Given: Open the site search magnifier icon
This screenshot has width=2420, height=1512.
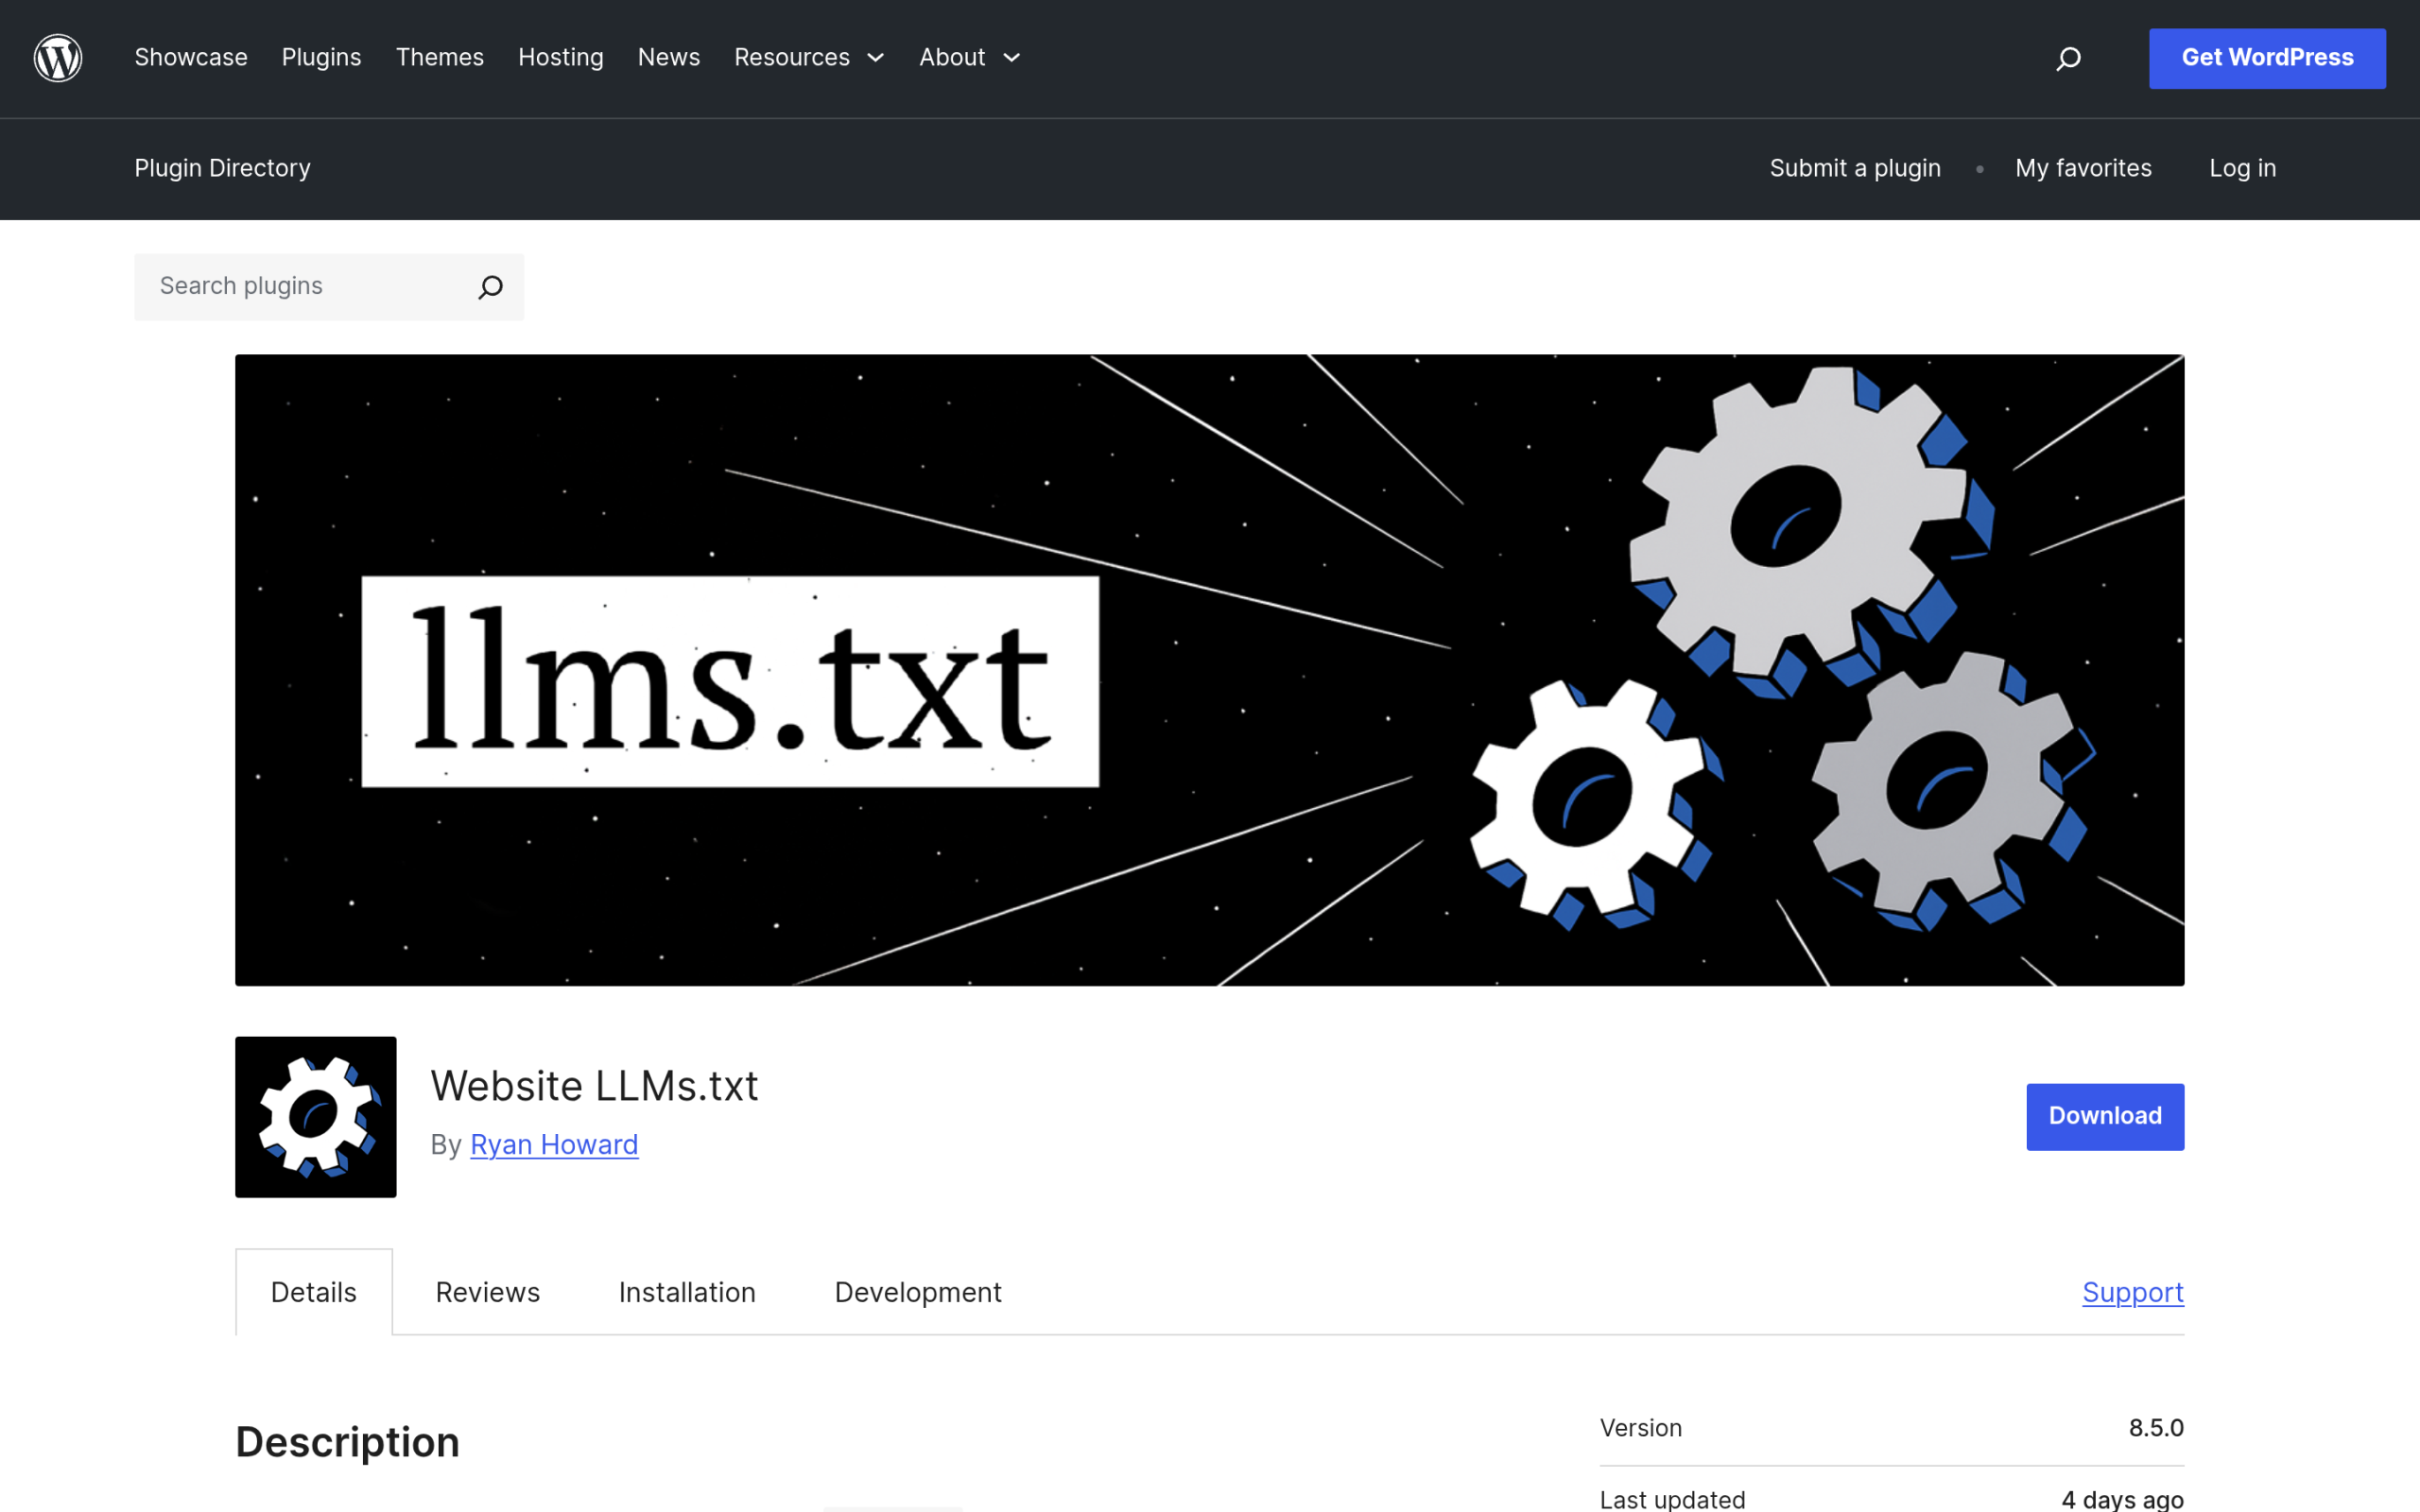Looking at the screenshot, I should click(x=2069, y=59).
